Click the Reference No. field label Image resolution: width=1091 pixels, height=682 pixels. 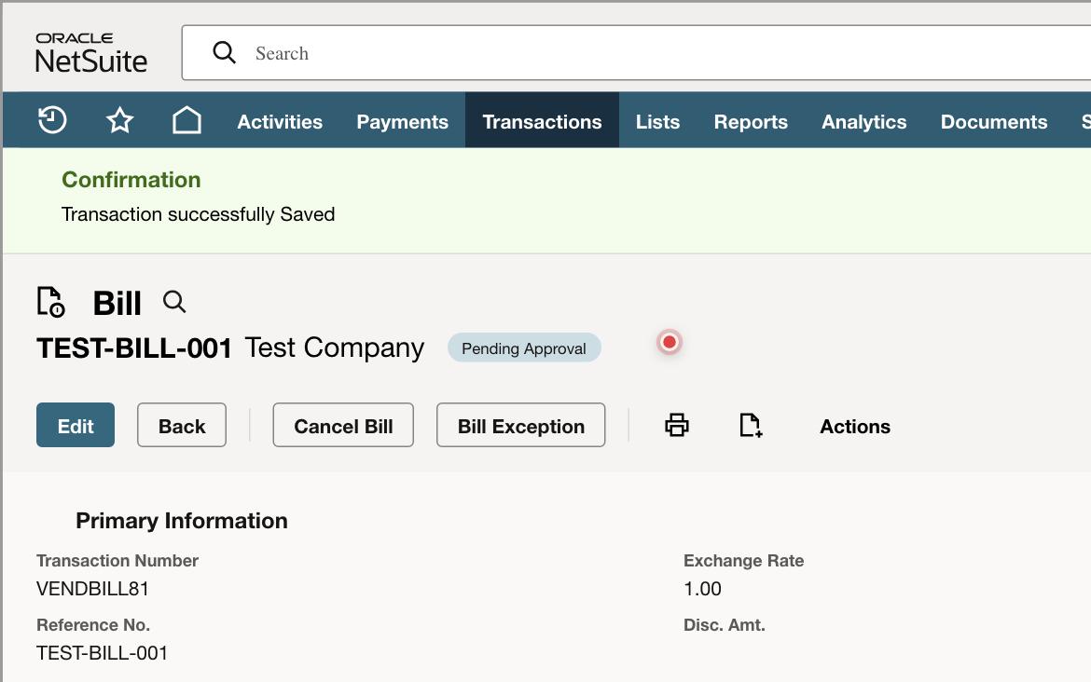tap(93, 625)
